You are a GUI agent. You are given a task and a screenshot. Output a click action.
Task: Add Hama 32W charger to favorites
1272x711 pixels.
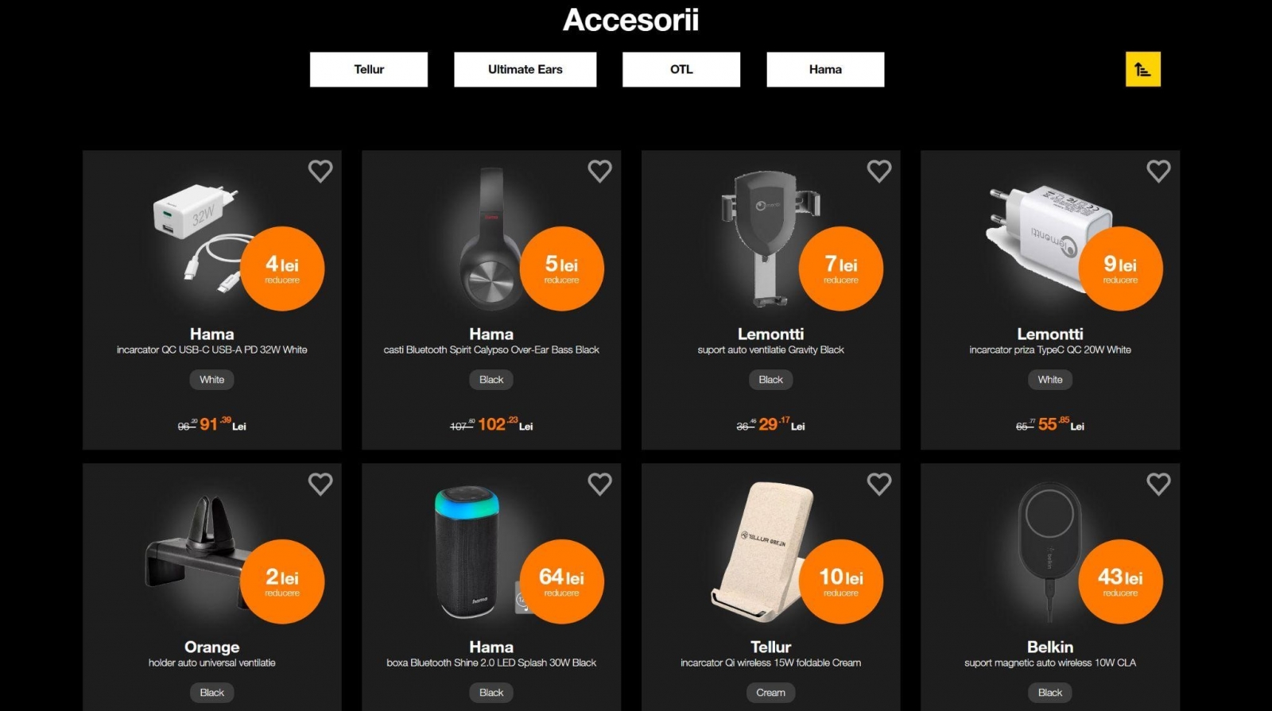coord(320,171)
